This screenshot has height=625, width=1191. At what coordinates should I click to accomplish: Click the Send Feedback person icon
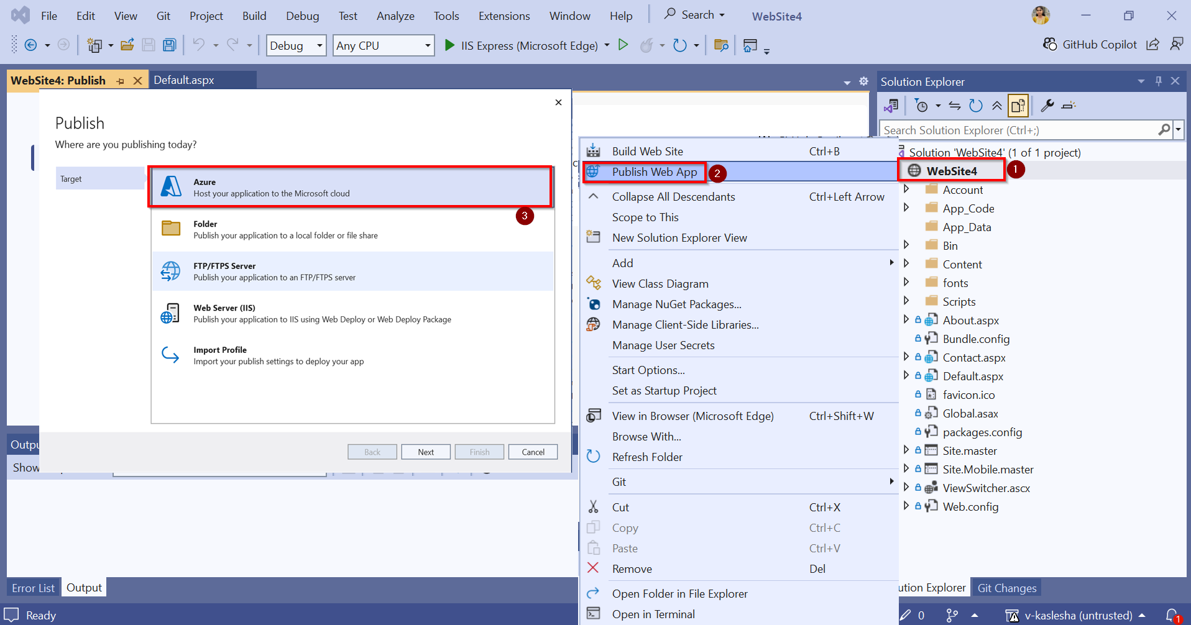(x=1176, y=44)
